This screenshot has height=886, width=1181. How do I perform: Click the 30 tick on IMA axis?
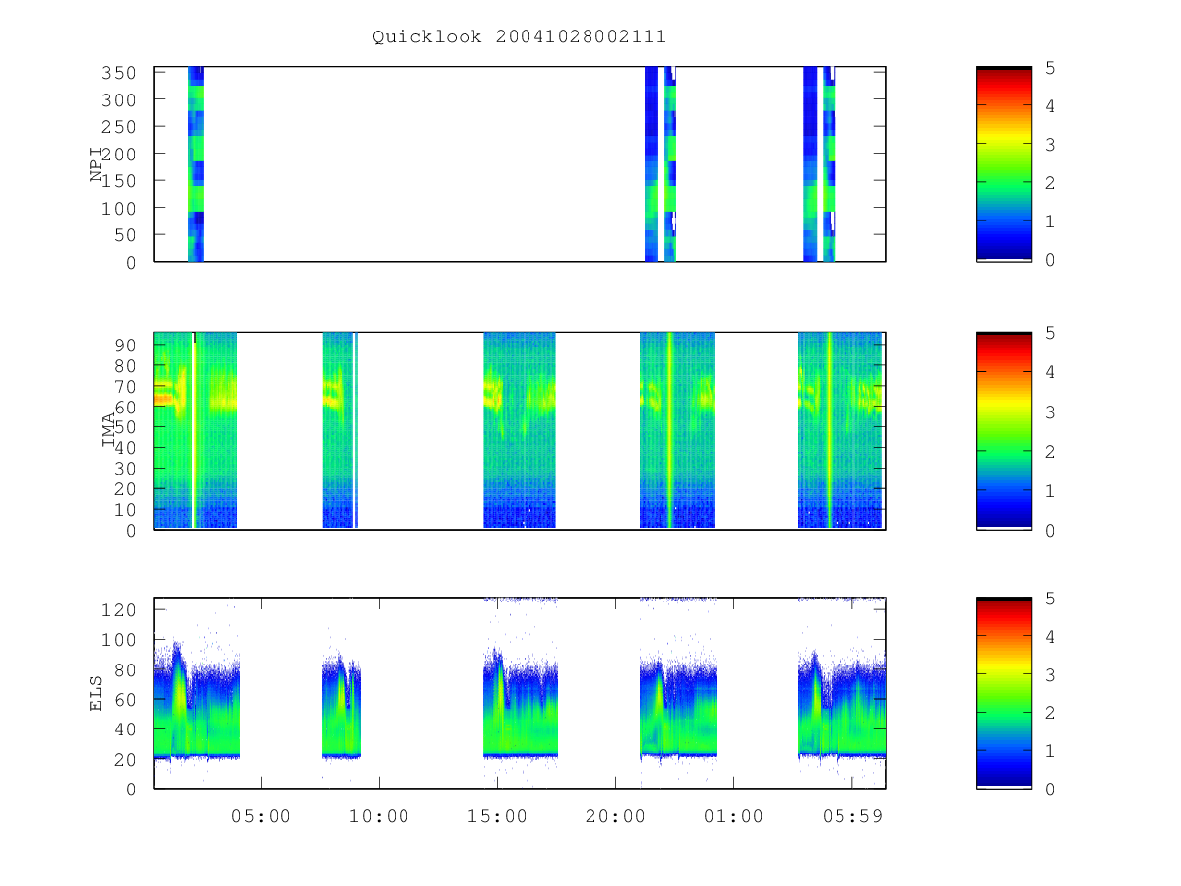click(125, 468)
